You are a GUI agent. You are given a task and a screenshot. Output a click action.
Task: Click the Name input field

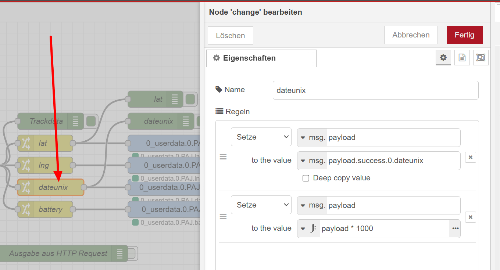375,90
